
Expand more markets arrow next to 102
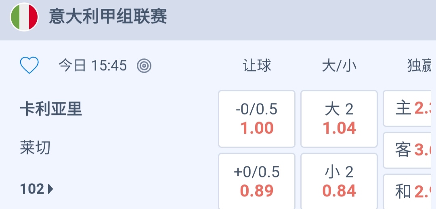click(x=51, y=189)
